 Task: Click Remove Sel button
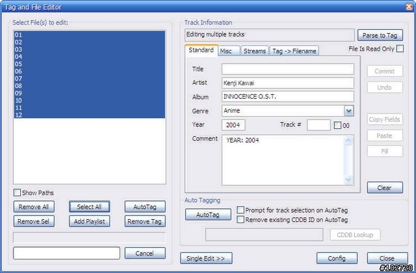click(34, 221)
